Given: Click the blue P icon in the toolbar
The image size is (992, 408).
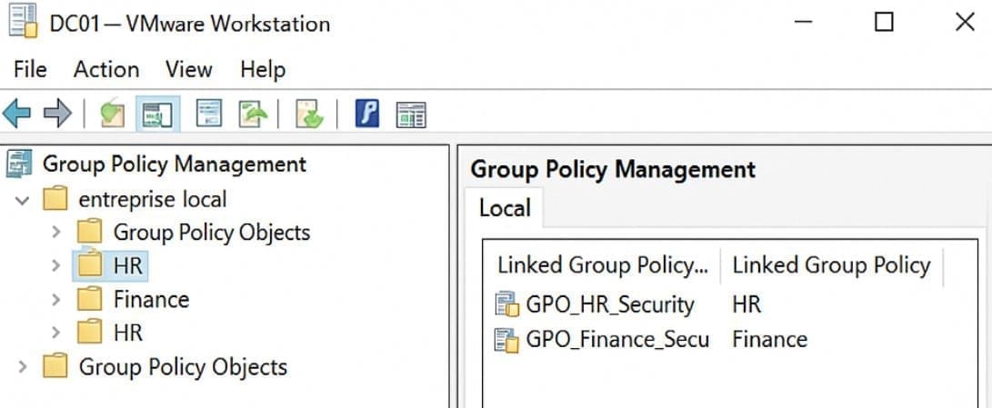Looking at the screenshot, I should [x=367, y=114].
